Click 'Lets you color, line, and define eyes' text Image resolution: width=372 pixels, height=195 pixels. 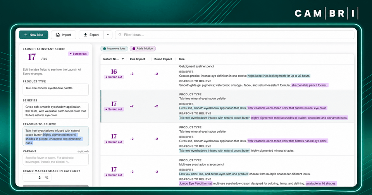[x=214, y=174]
